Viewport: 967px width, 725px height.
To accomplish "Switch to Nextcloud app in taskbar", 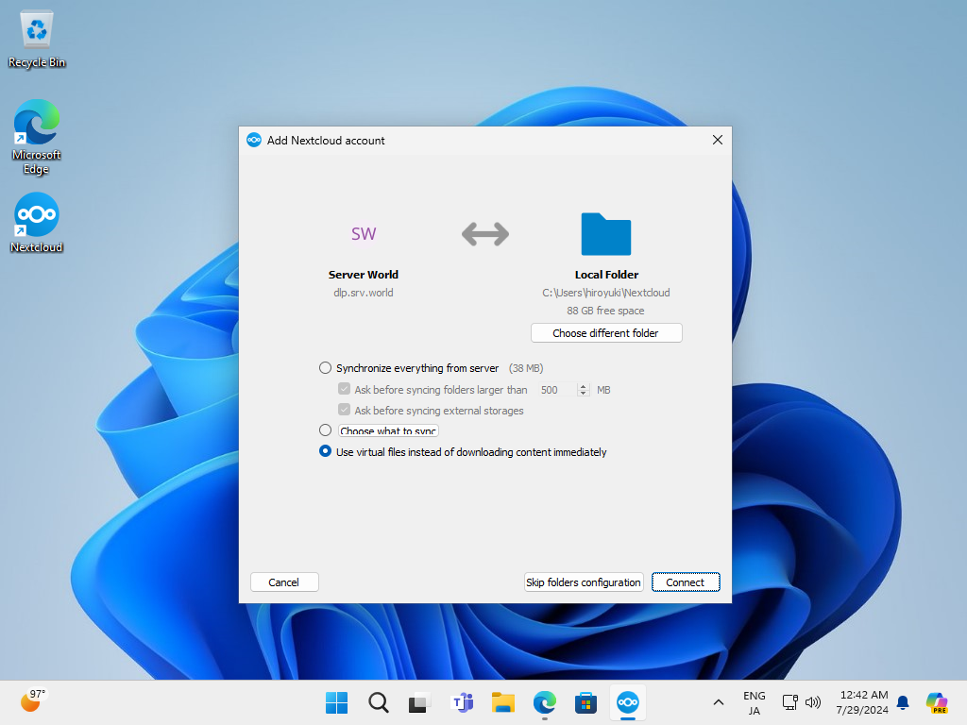I will click(x=628, y=702).
